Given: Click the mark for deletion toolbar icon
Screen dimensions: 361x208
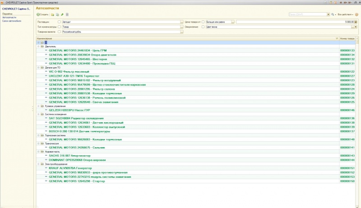Looking at the screenshot, I should [67, 14].
